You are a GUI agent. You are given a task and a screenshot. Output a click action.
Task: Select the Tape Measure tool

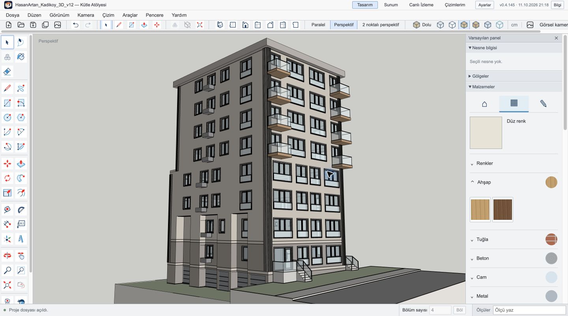[7, 210]
